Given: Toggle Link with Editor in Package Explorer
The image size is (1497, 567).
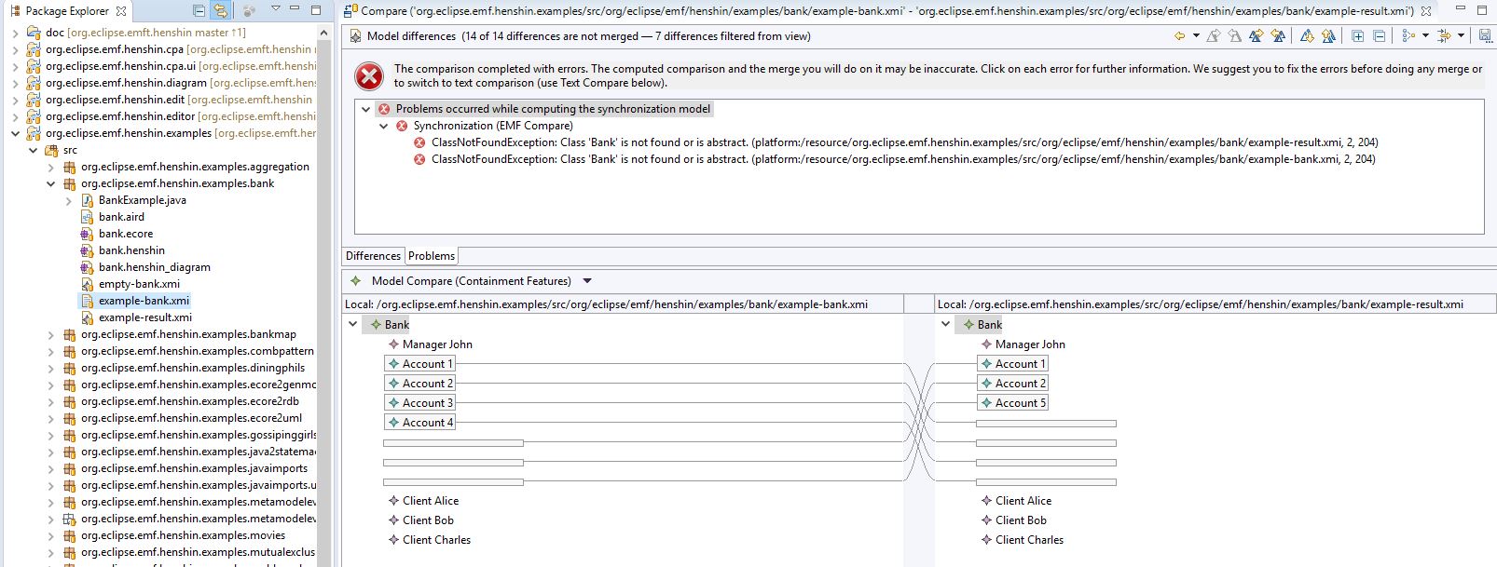Looking at the screenshot, I should coord(220,11).
